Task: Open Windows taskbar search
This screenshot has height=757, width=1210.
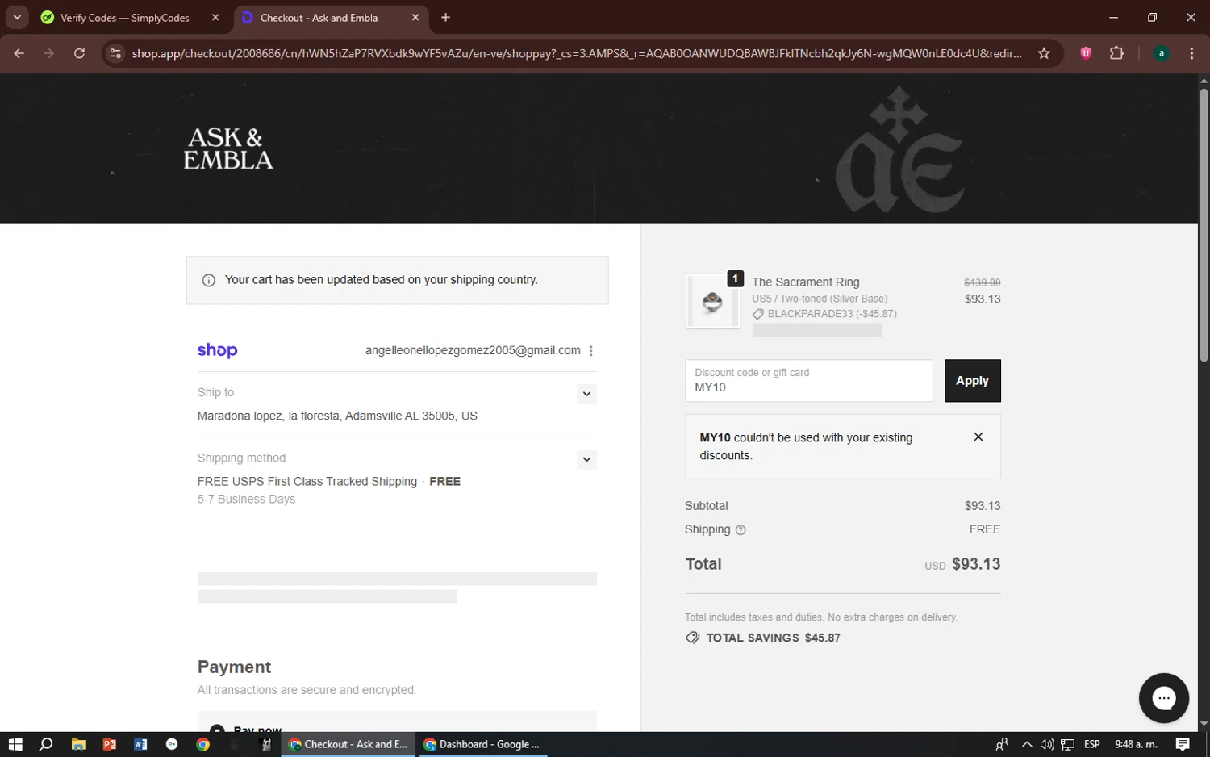Action: (x=46, y=744)
